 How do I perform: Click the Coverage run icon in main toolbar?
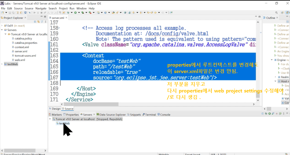coord(83,13)
